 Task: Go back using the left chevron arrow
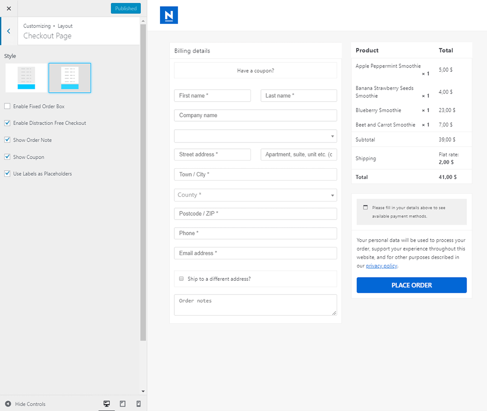coord(9,31)
